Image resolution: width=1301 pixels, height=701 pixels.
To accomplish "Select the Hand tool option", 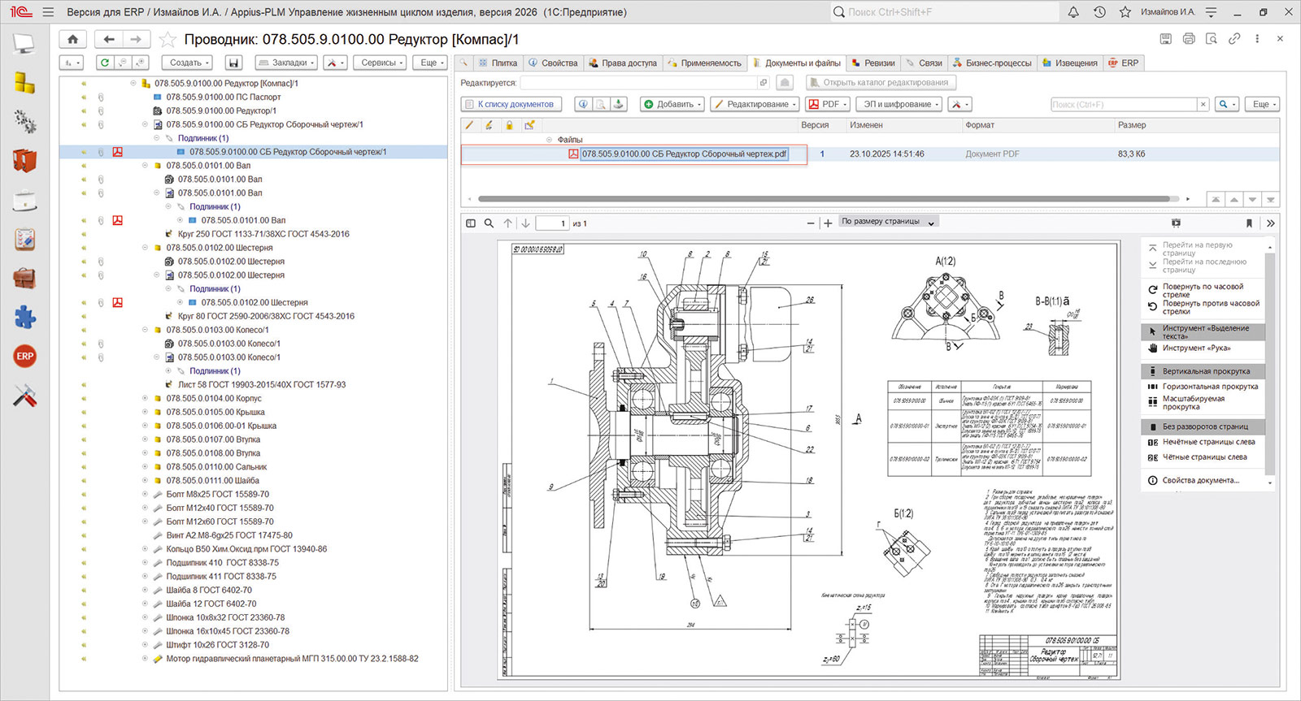I will tap(1196, 348).
